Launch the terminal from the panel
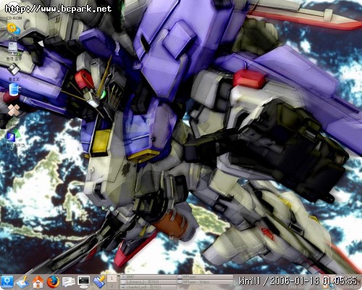Screen dimensions: 362x290 (83, 282)
